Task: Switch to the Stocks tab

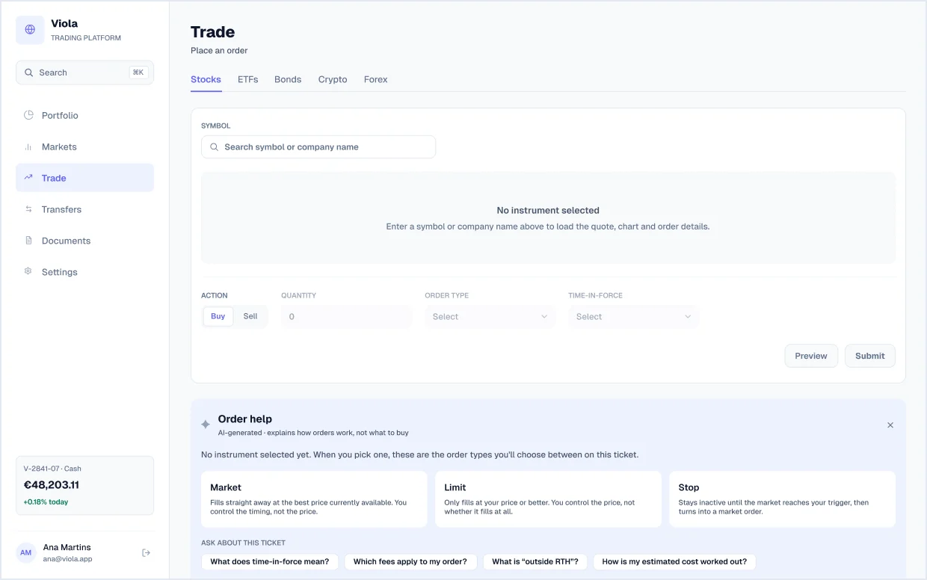Action: coord(206,79)
